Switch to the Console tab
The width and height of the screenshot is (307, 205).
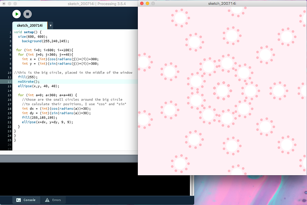pyautogui.click(x=26, y=200)
